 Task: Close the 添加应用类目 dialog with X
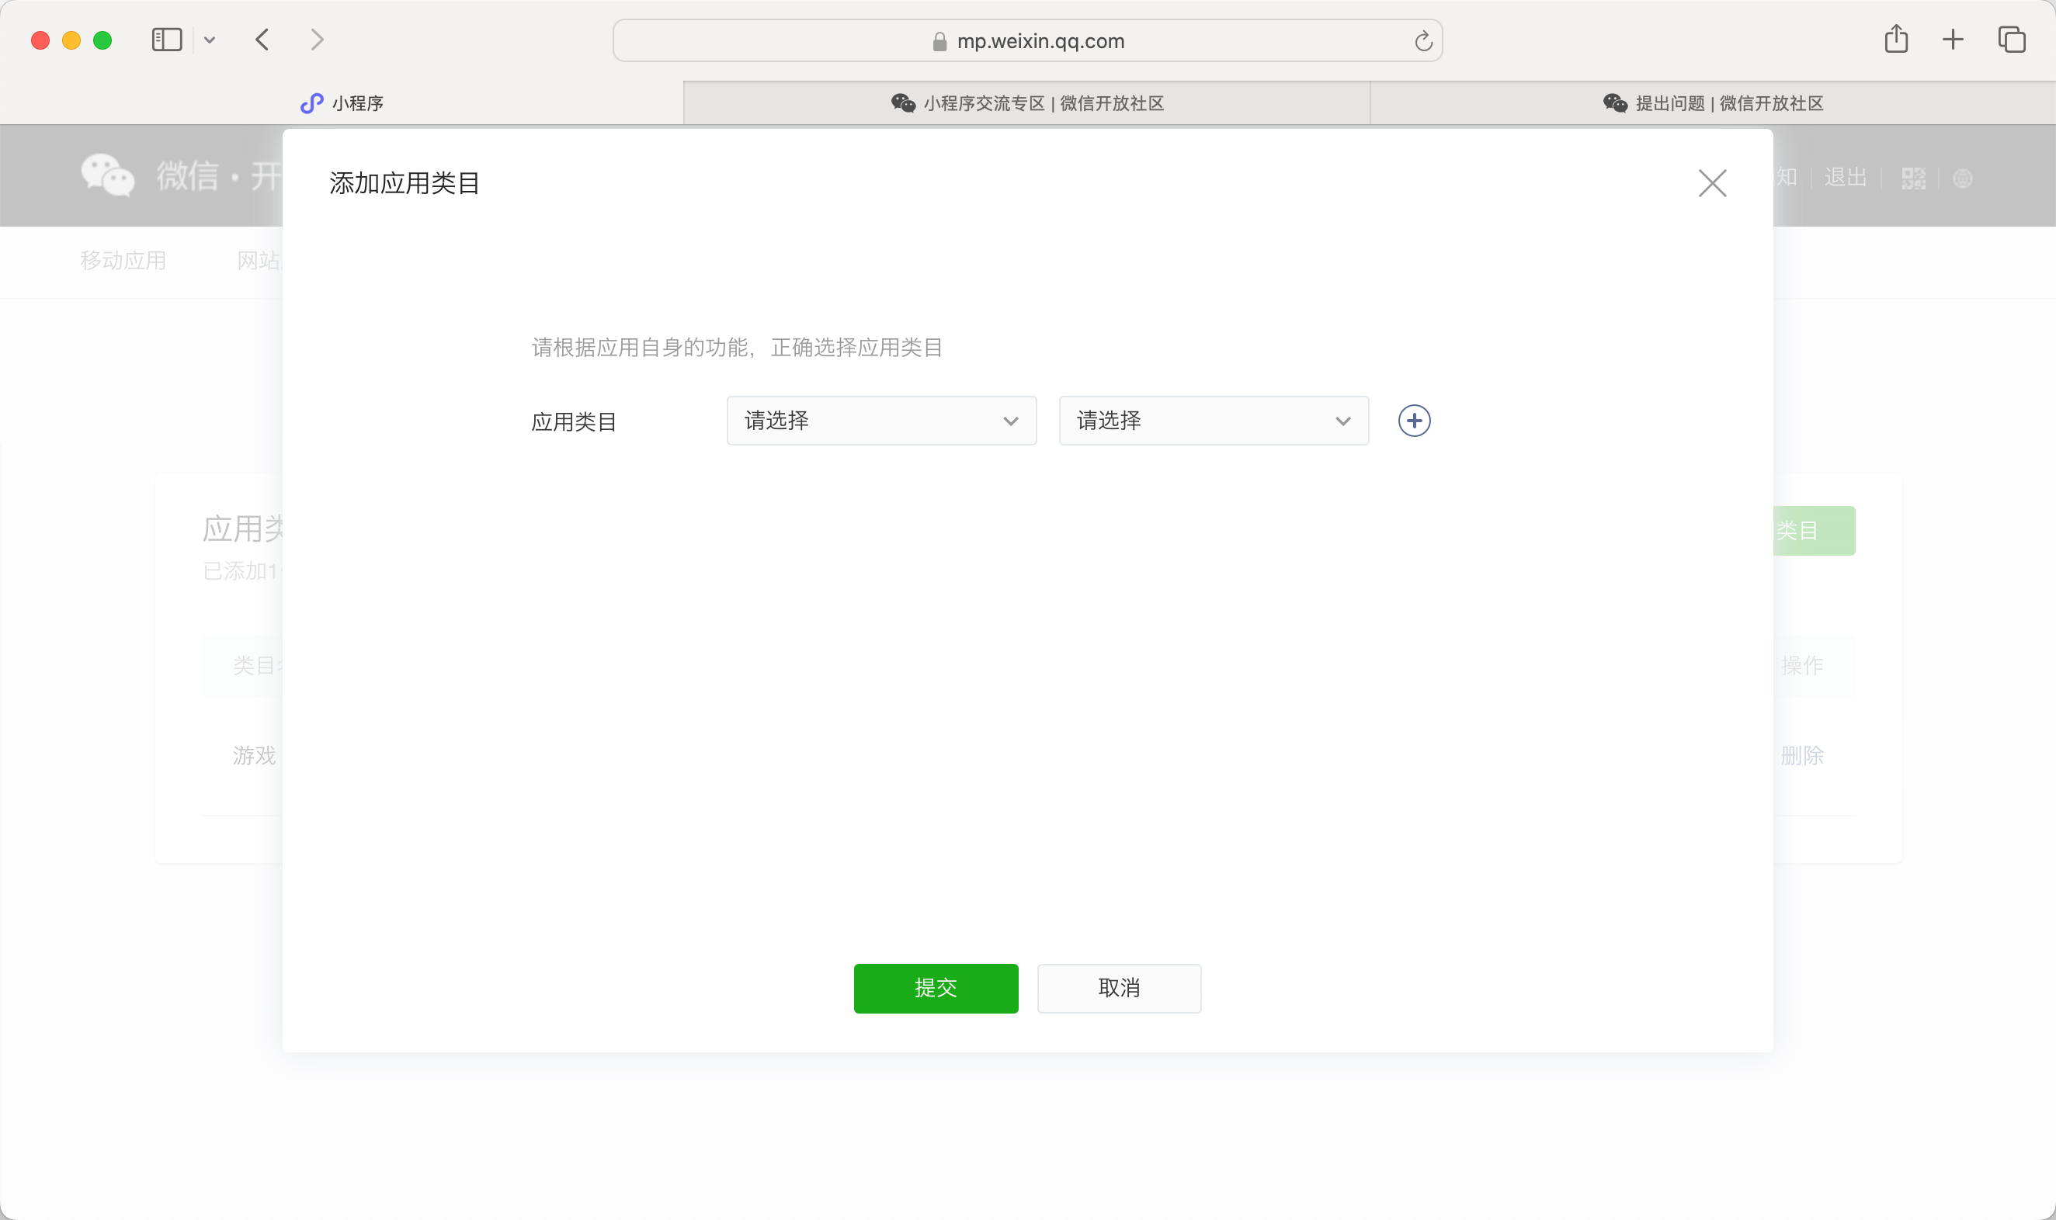(1712, 182)
